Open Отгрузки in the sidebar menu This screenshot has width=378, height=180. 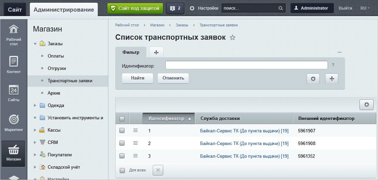pyautogui.click(x=57, y=68)
